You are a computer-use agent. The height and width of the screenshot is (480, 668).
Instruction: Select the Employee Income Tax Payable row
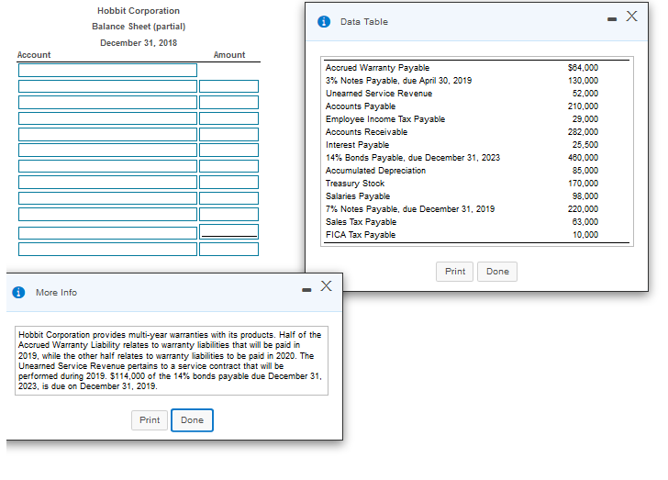477,119
